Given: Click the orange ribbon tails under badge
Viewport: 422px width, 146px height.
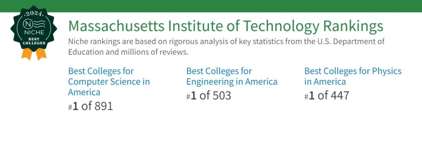Looking at the screenshot, I should (34, 54).
